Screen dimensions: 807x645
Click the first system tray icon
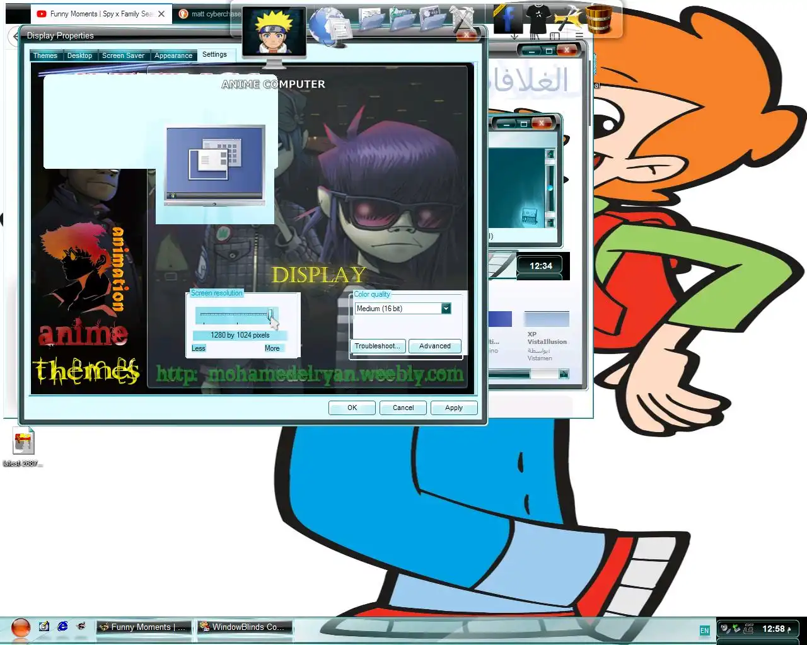click(x=726, y=629)
